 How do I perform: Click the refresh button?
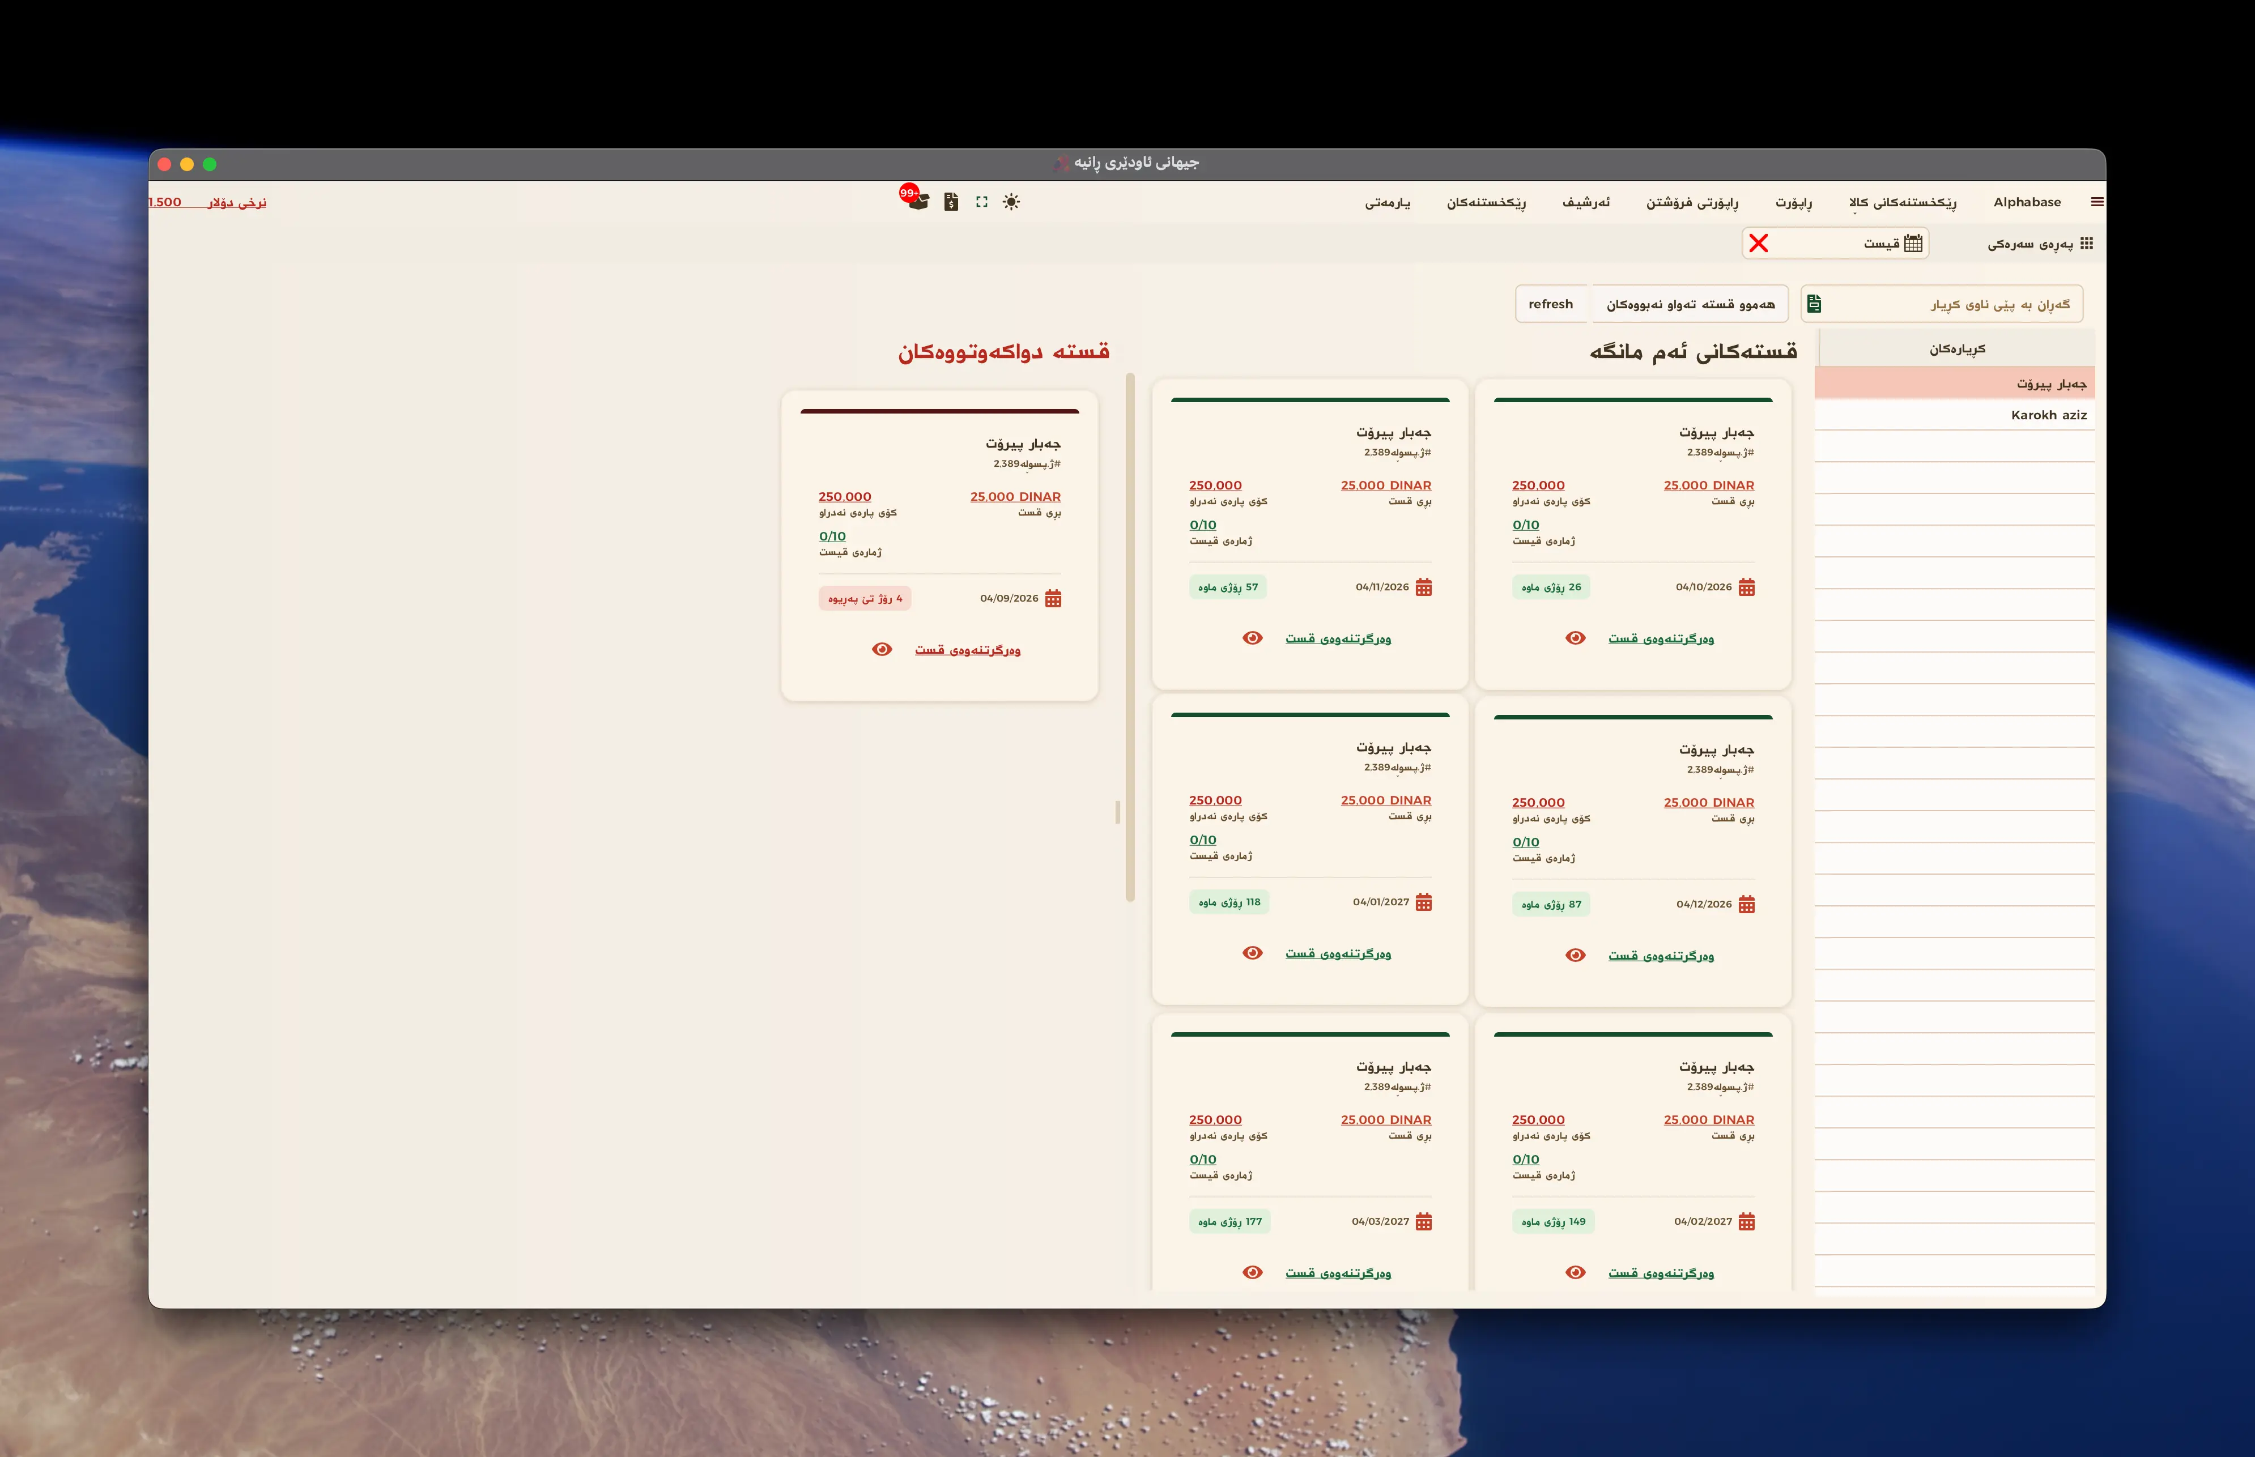tap(1551, 304)
